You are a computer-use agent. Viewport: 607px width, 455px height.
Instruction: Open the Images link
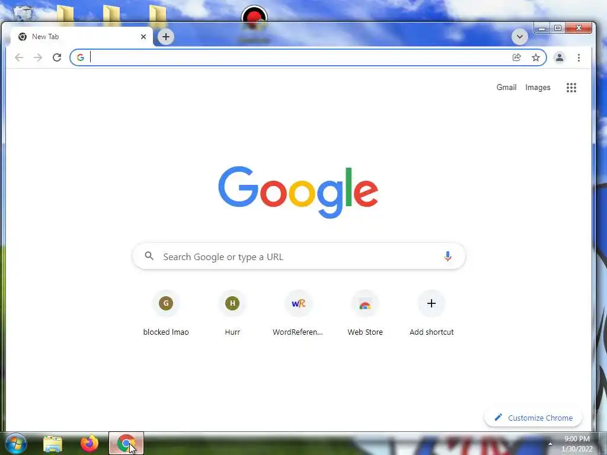click(538, 88)
